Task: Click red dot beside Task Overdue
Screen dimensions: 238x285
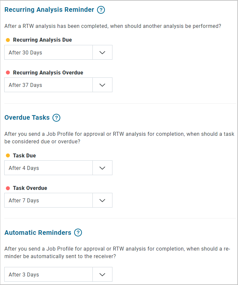Action: pyautogui.click(x=8, y=188)
